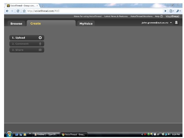Minimize the Chrome browser window
This screenshot has width=184, height=138.
click(x=168, y=5)
